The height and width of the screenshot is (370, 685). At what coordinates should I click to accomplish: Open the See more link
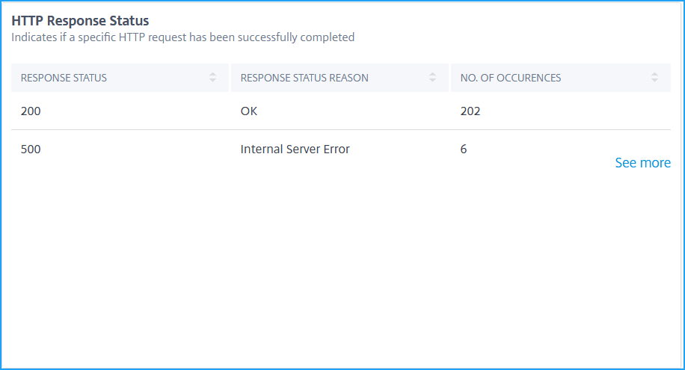(x=642, y=163)
